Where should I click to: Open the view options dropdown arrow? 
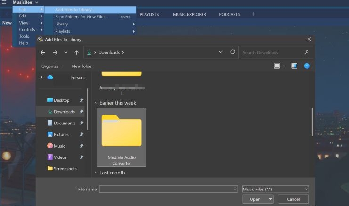tap(284, 66)
